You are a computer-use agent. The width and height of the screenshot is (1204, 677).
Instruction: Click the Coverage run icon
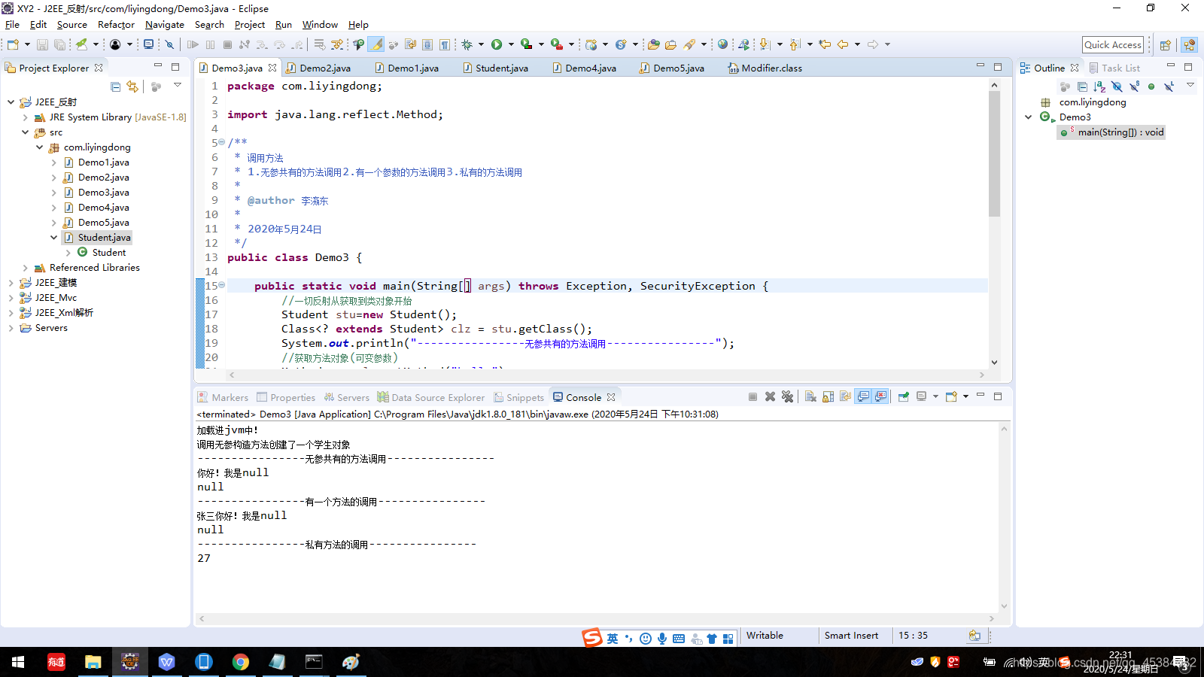click(x=526, y=44)
